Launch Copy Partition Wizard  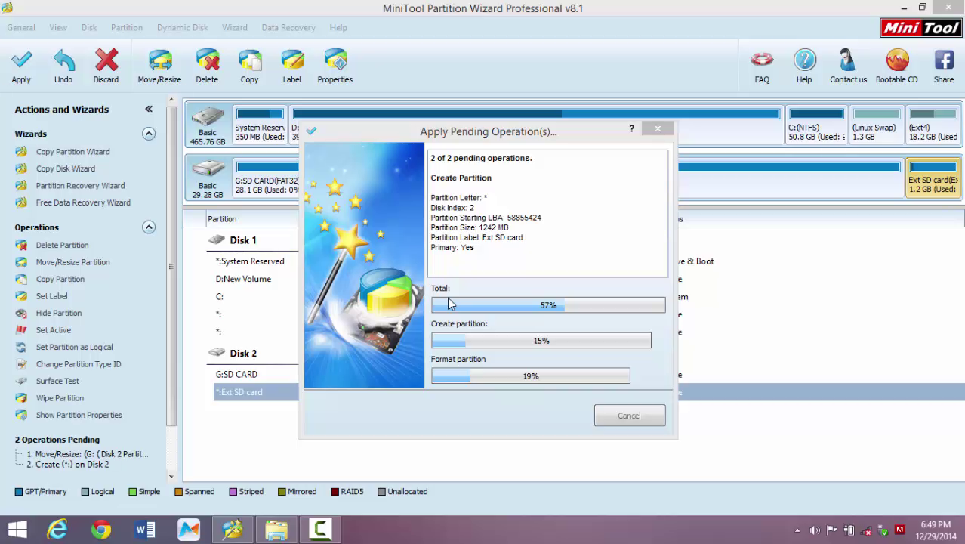pyautogui.click(x=72, y=152)
